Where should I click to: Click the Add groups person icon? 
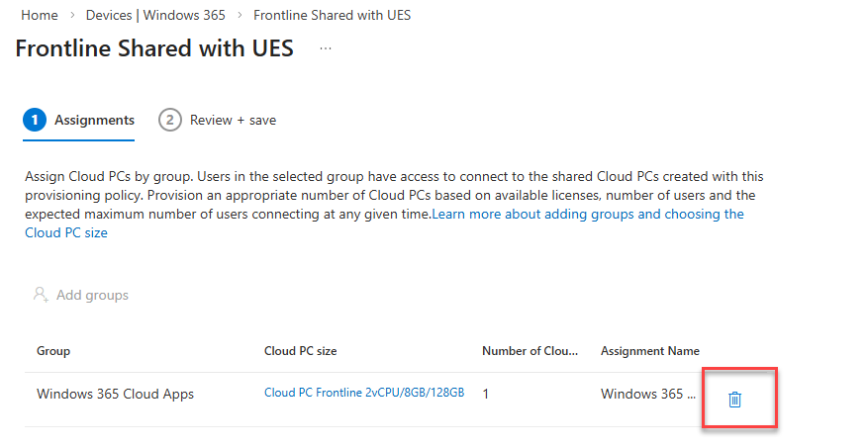point(40,295)
